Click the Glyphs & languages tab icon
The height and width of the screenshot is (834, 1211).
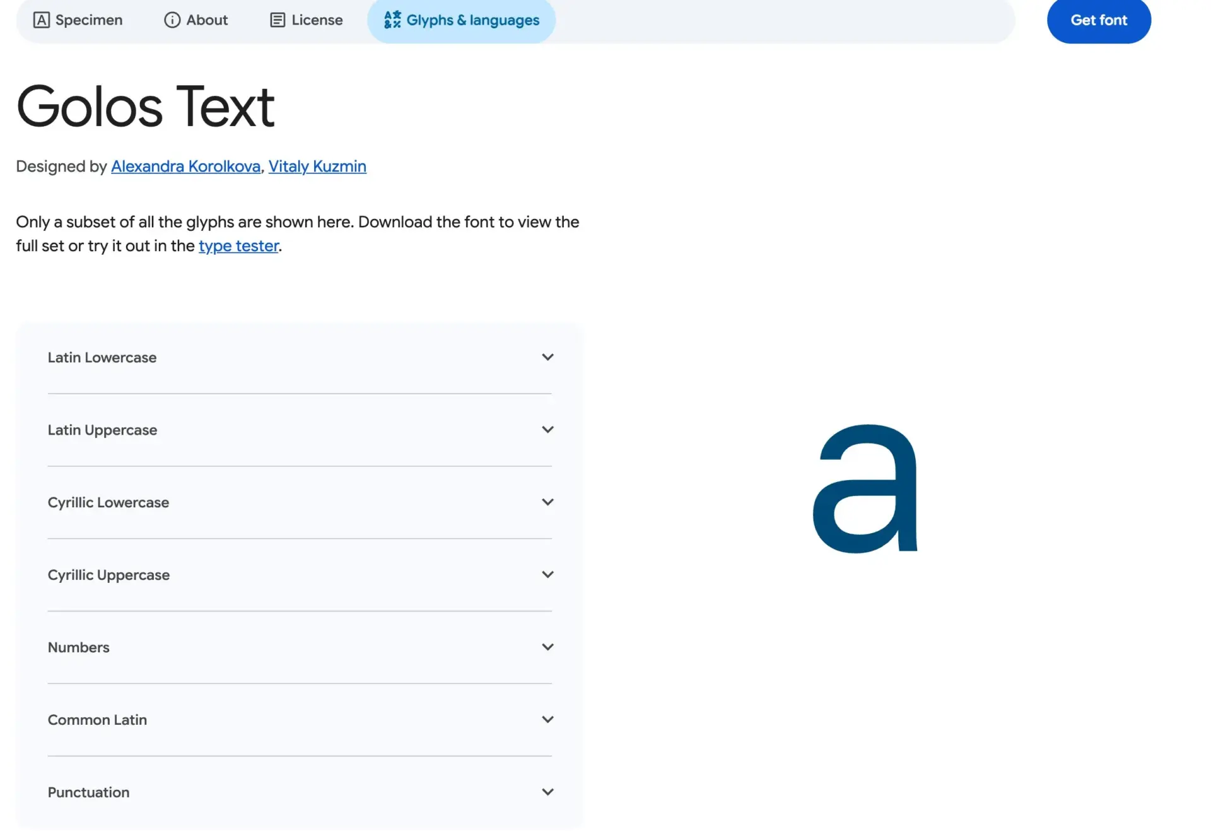[392, 20]
